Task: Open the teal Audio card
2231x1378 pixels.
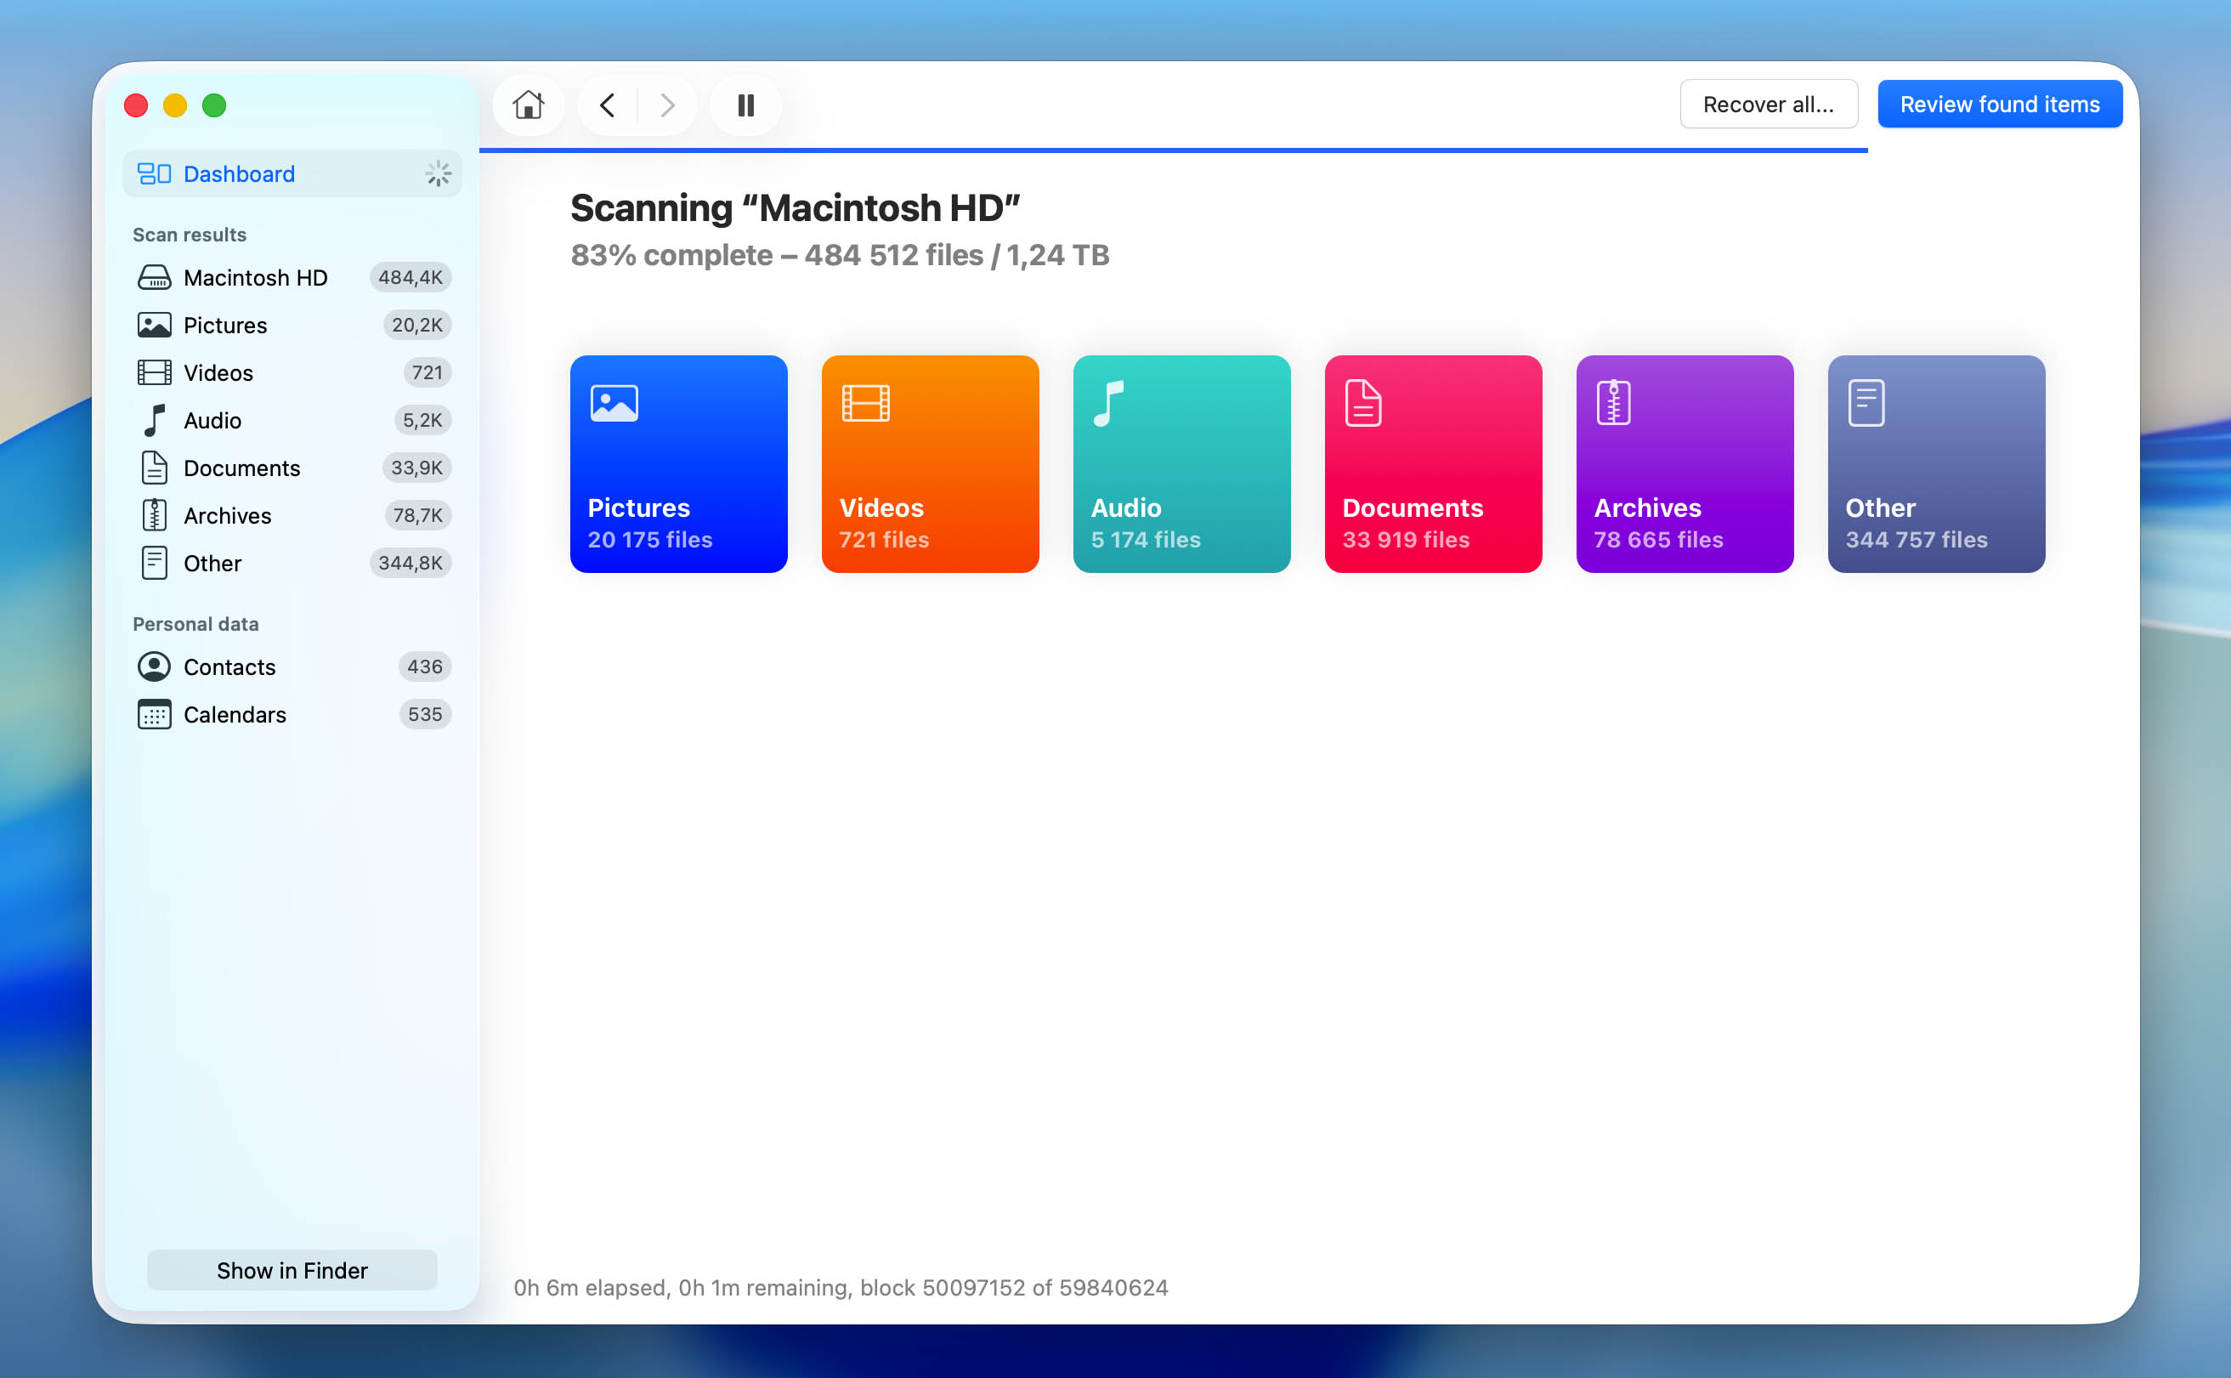Action: [1181, 464]
